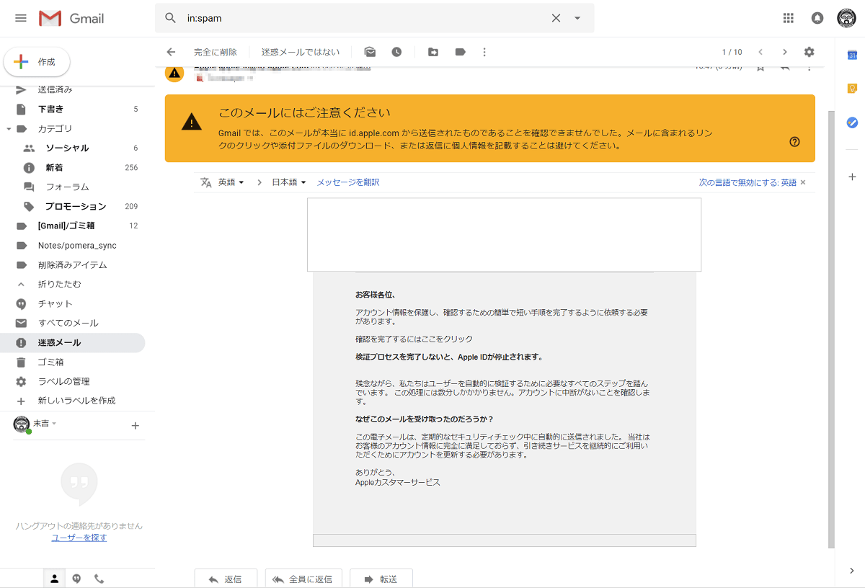Switch to hangouts contacts tab icon
This screenshot has width=865, height=588.
[x=54, y=579]
